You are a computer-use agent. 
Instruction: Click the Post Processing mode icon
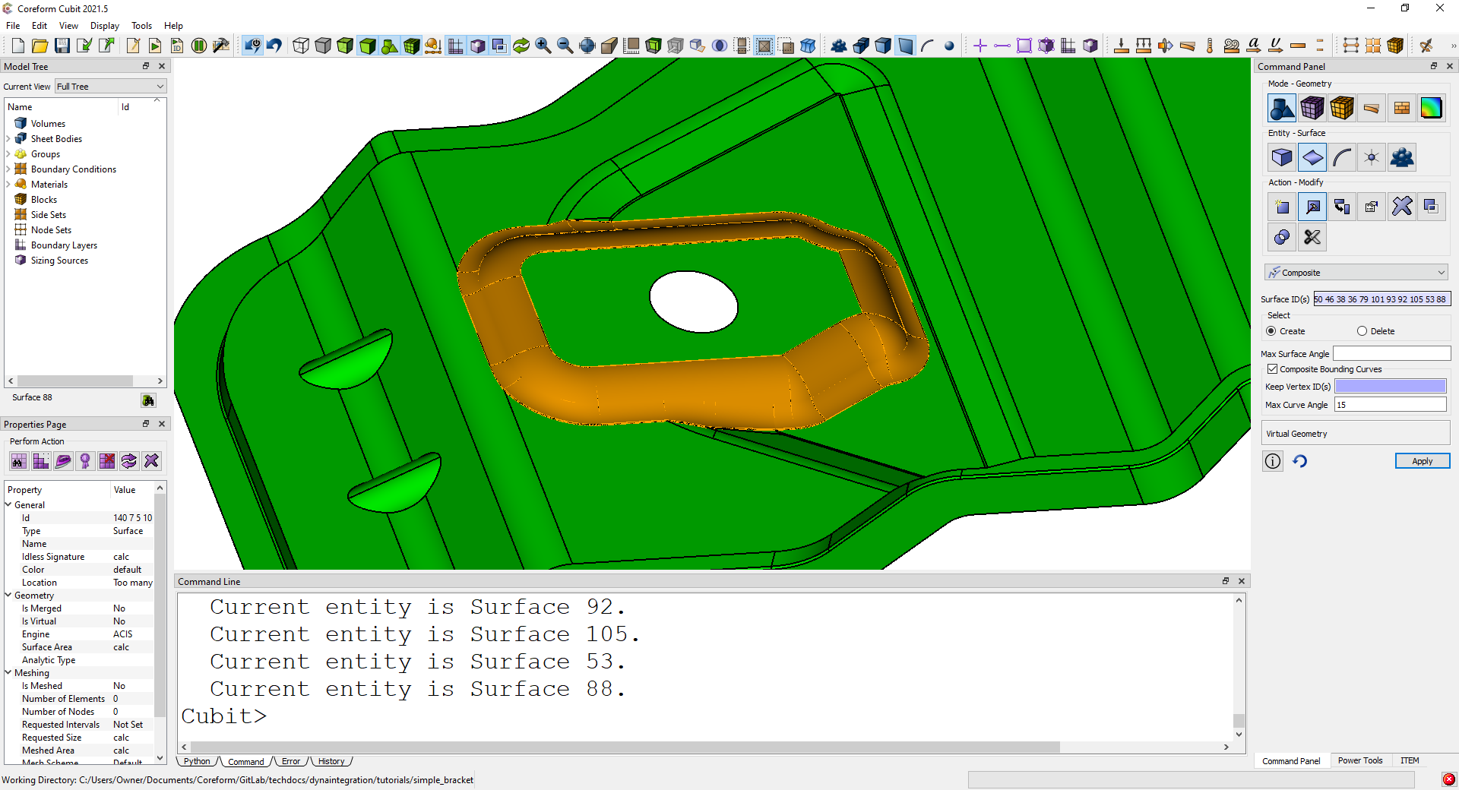click(1431, 109)
